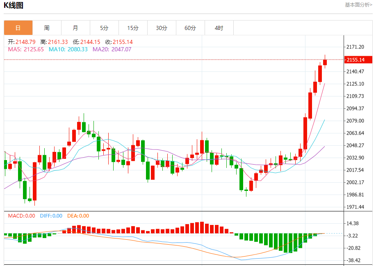Open the 4时 interval tab

(219, 28)
